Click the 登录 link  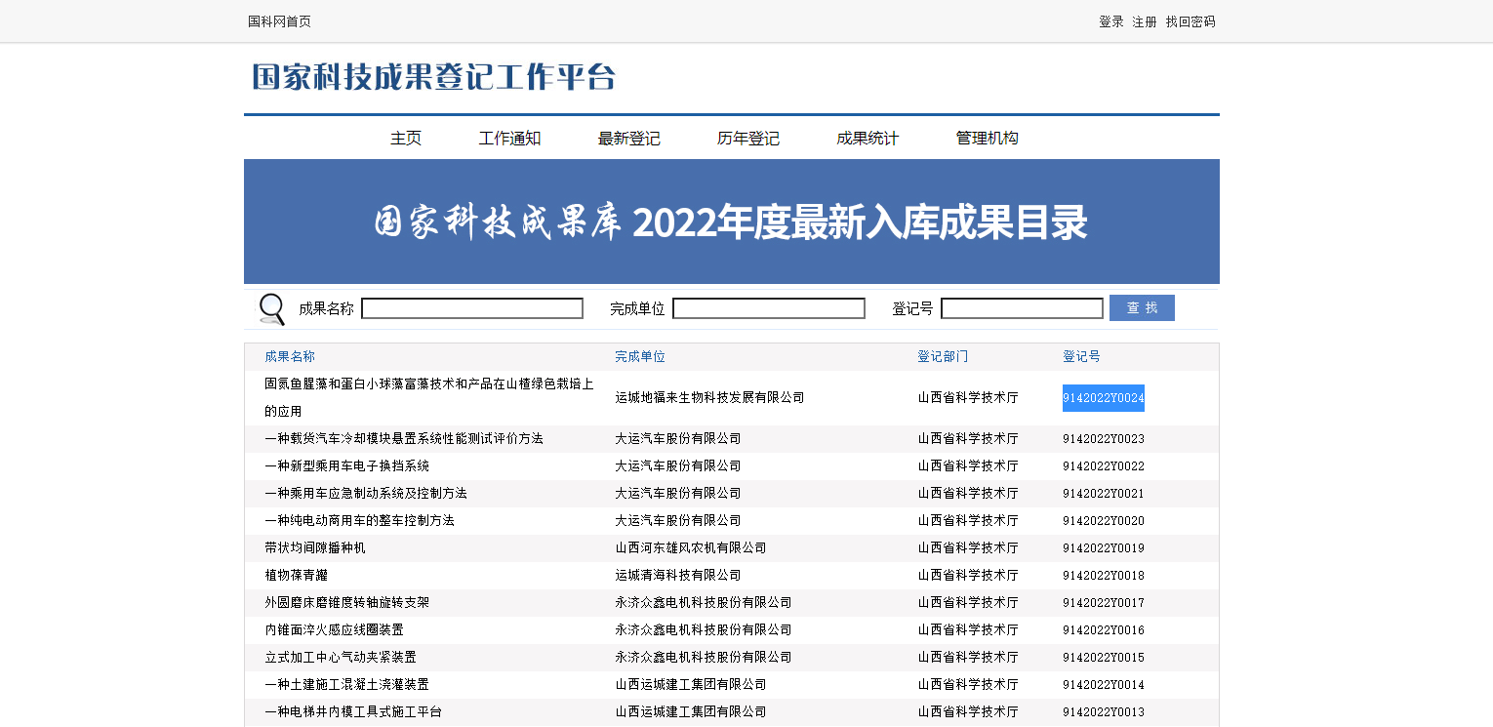click(1111, 21)
